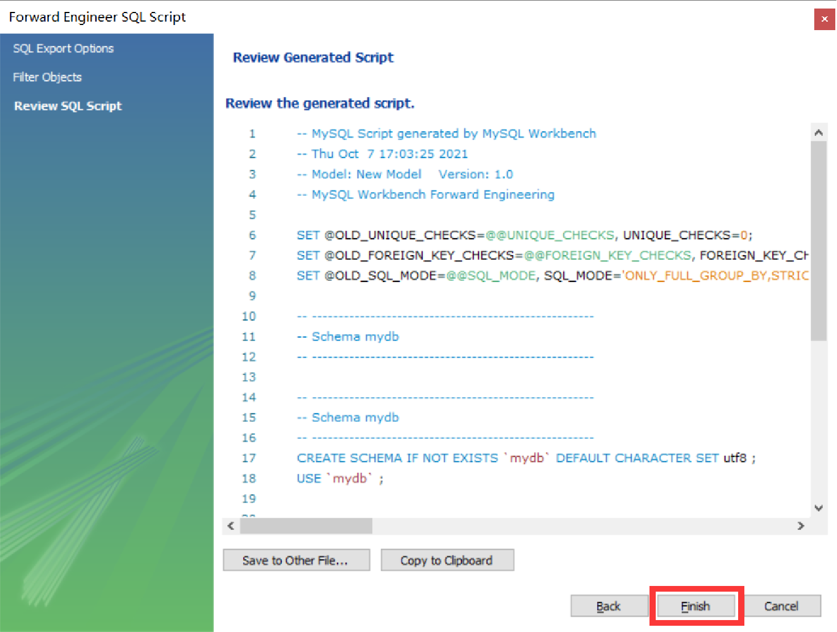Click the Schema mydb comment on line 11
837x632 pixels.
click(348, 336)
